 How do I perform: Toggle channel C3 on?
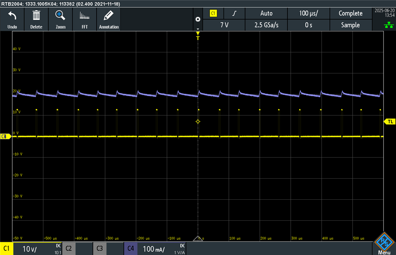pos(99,248)
